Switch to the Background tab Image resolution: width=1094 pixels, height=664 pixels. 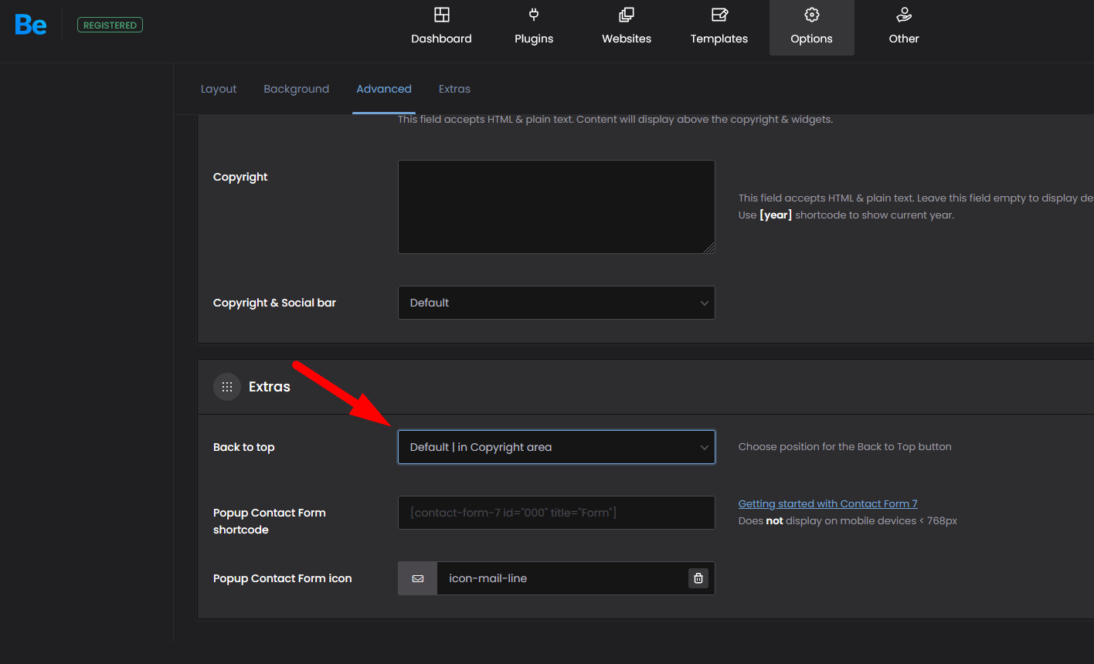[x=297, y=89]
